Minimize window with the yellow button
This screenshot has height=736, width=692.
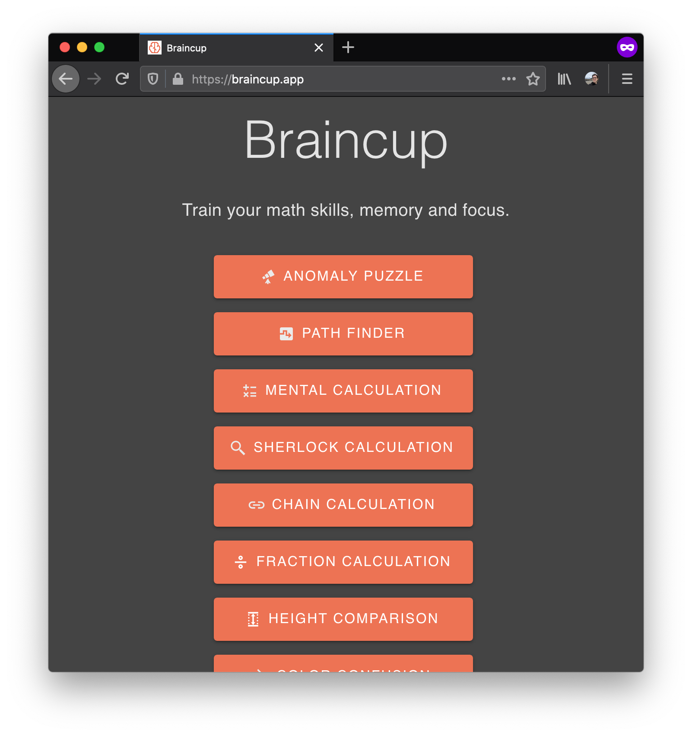tap(82, 47)
